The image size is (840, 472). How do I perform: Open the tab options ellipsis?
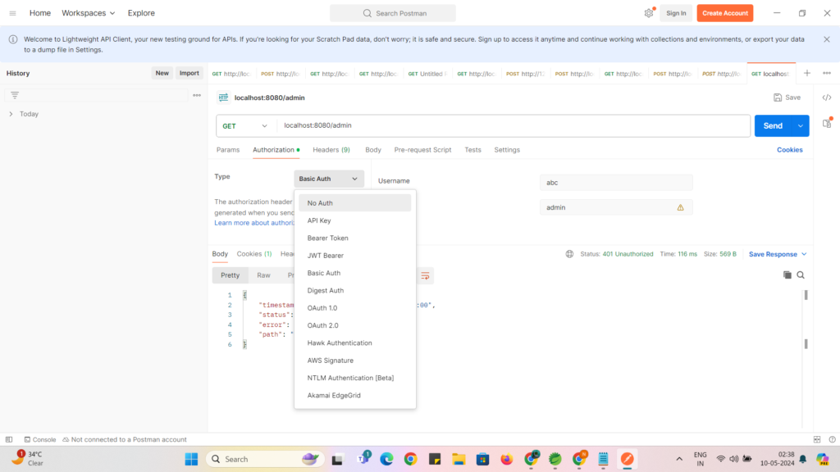click(827, 73)
